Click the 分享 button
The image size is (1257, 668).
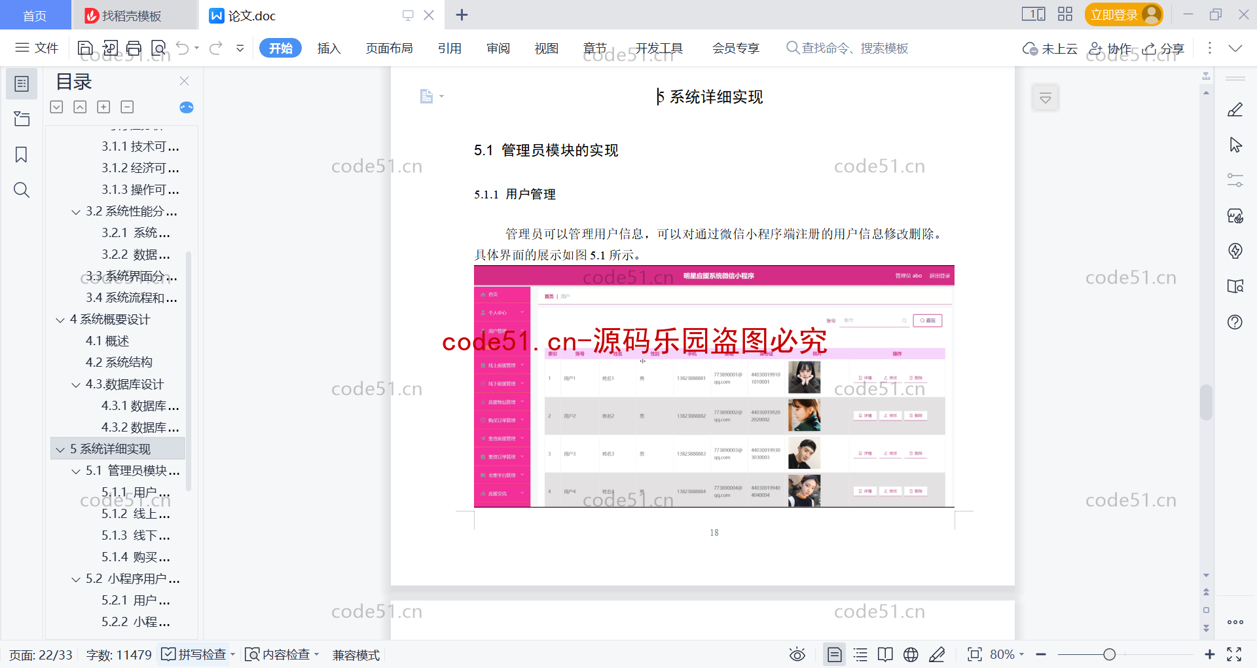pyautogui.click(x=1163, y=48)
